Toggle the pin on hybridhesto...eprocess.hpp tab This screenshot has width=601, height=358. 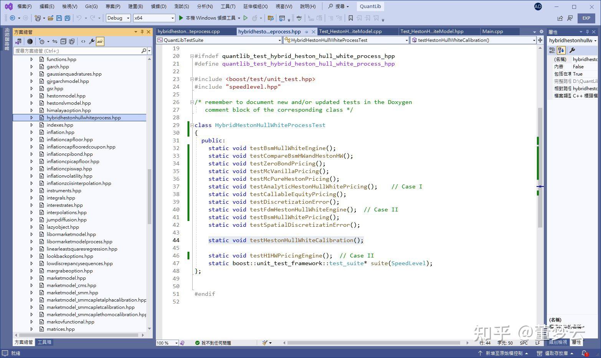point(306,32)
